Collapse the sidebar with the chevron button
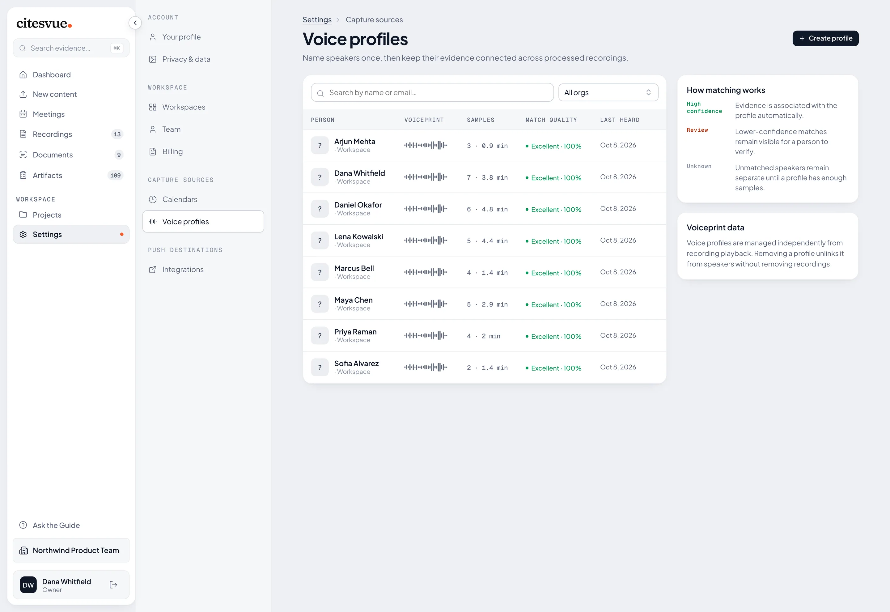Viewport: 890px width, 612px height. [x=135, y=23]
